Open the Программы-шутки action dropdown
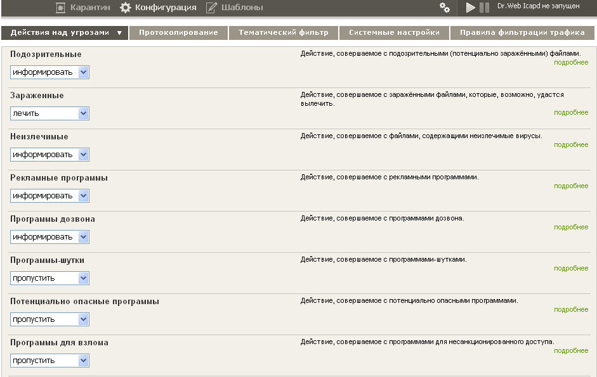 tap(50, 278)
